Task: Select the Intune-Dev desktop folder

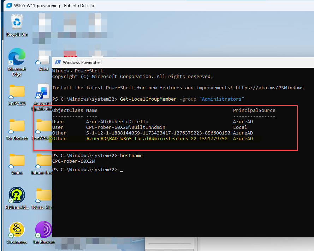Action: tap(43, 161)
